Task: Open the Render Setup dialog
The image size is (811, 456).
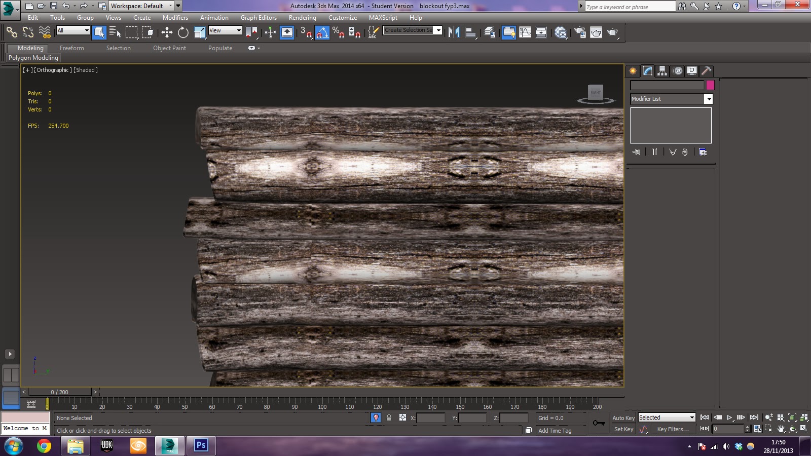Action: 580,32
